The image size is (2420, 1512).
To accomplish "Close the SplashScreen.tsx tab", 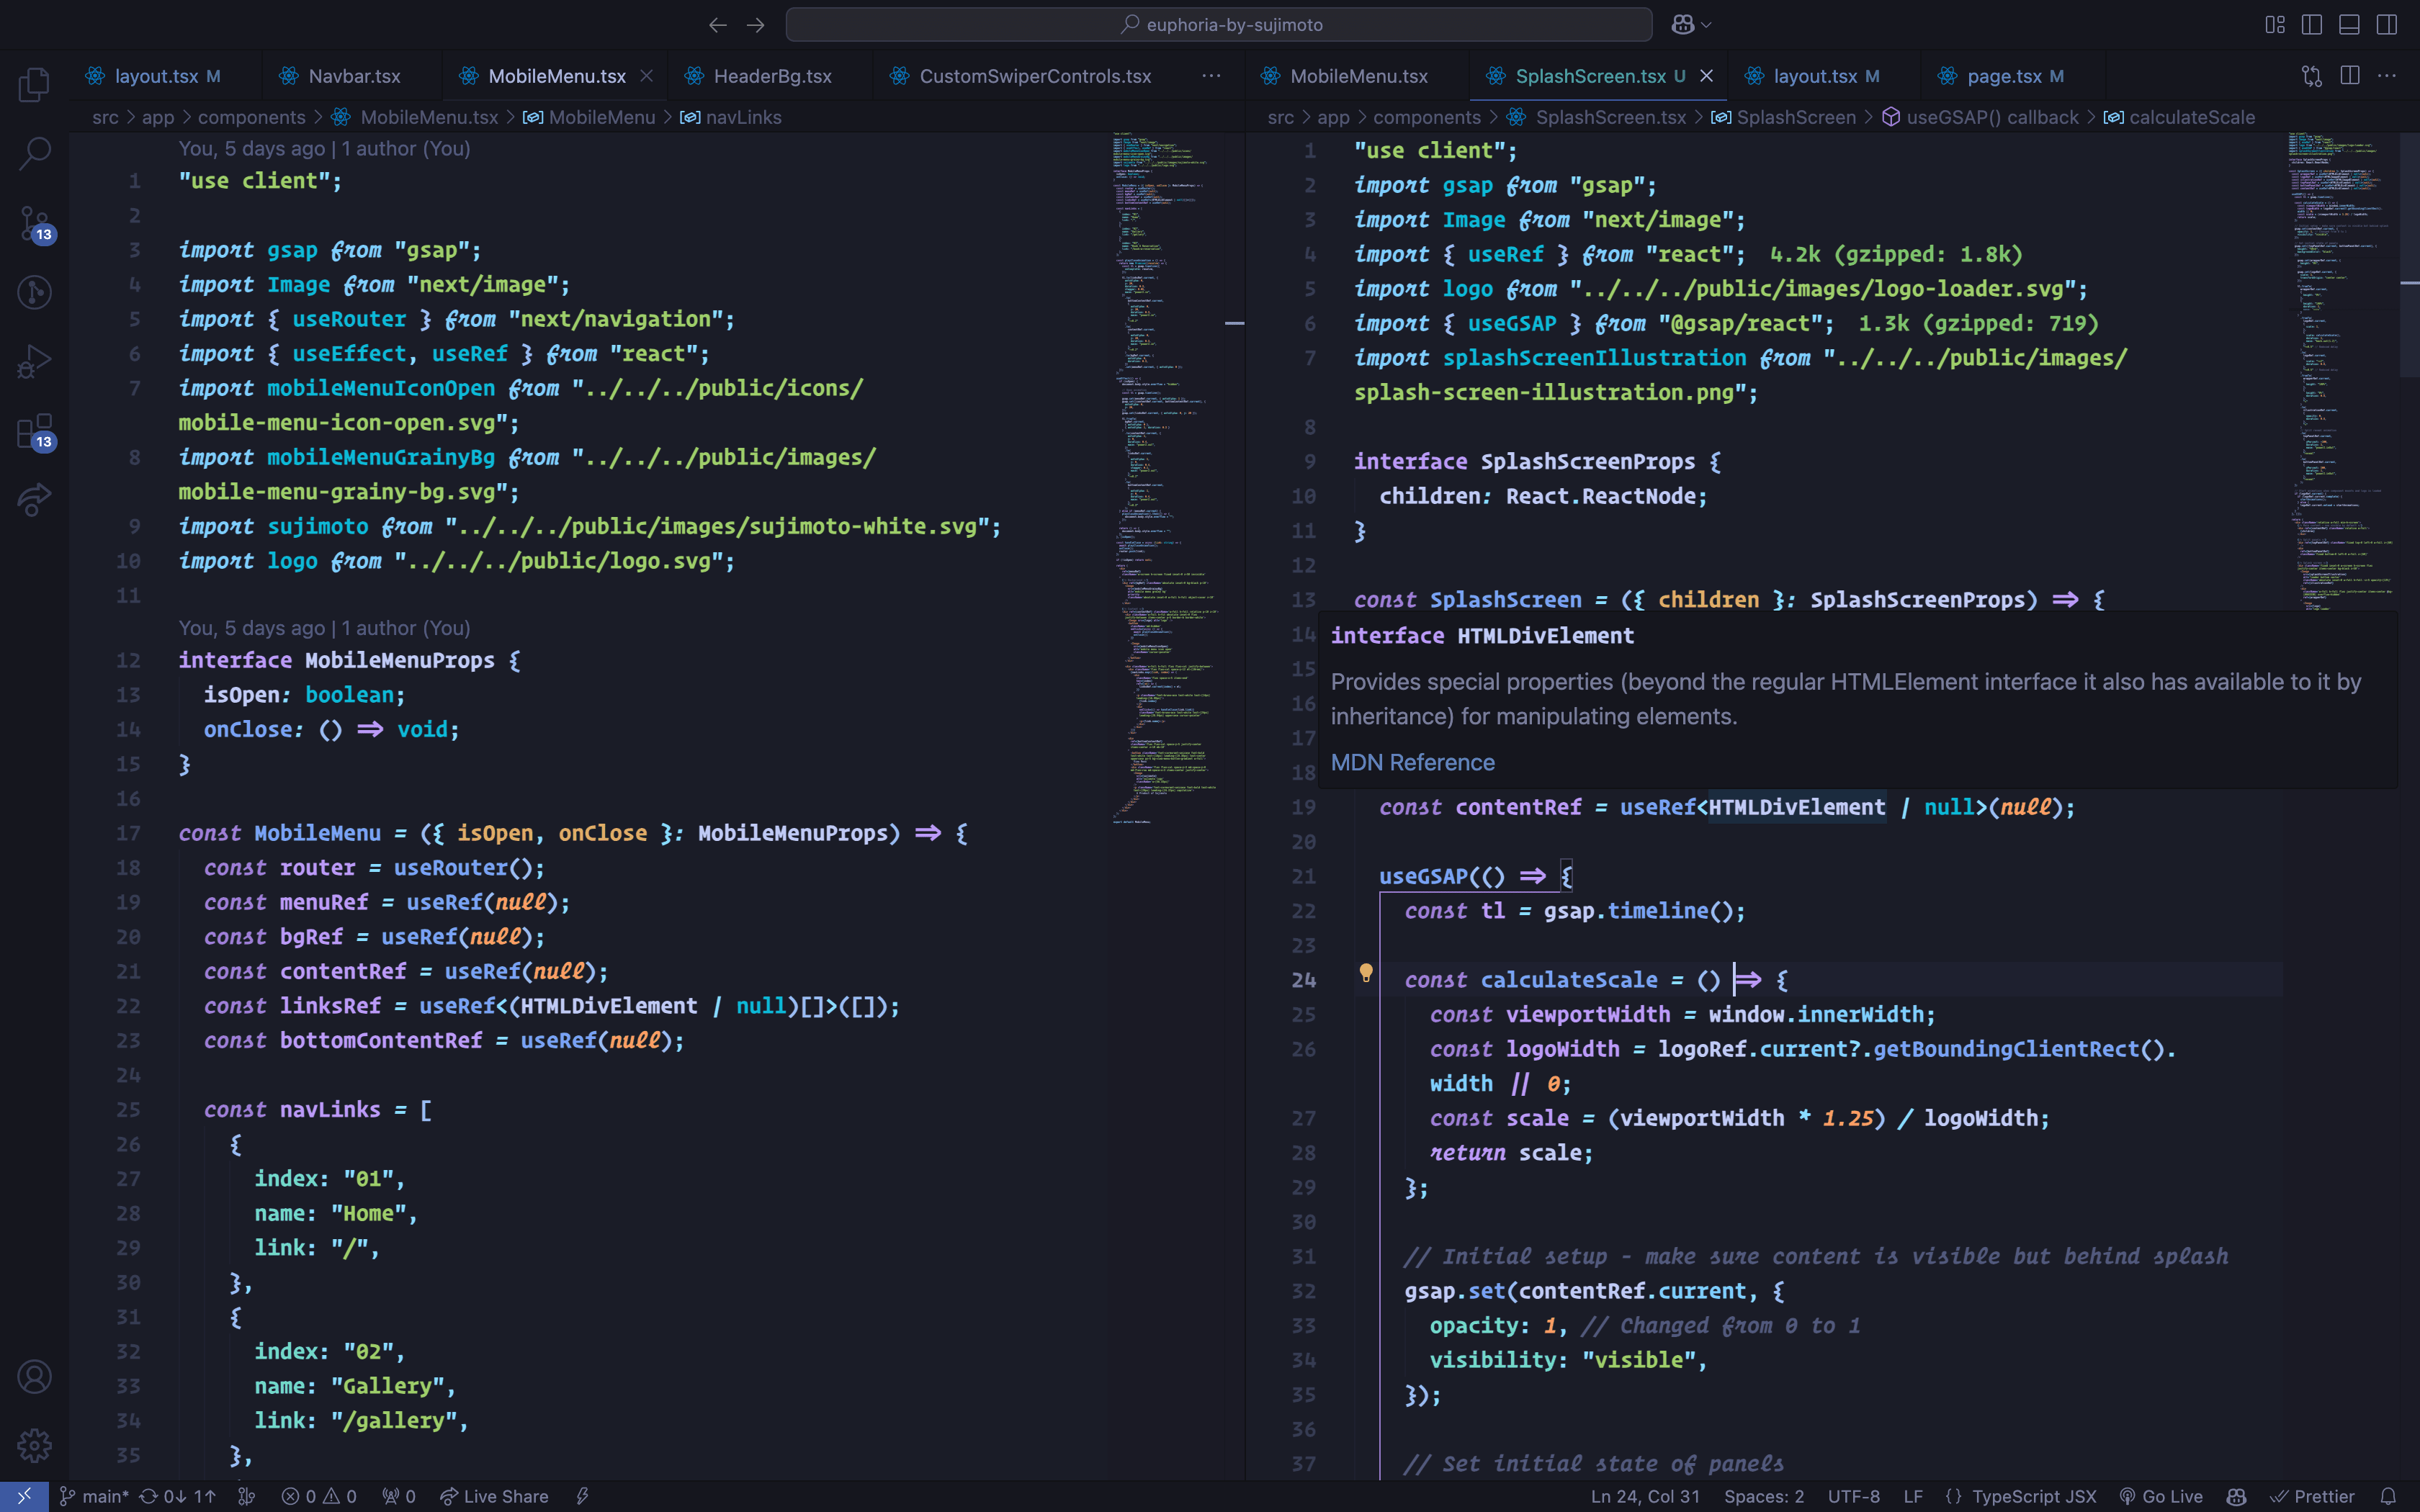I will tap(1707, 76).
